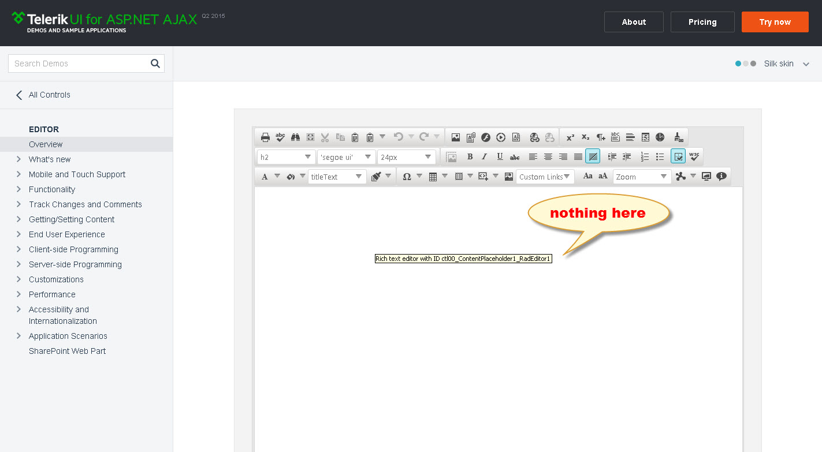Toggle Bold formatting

point(470,157)
